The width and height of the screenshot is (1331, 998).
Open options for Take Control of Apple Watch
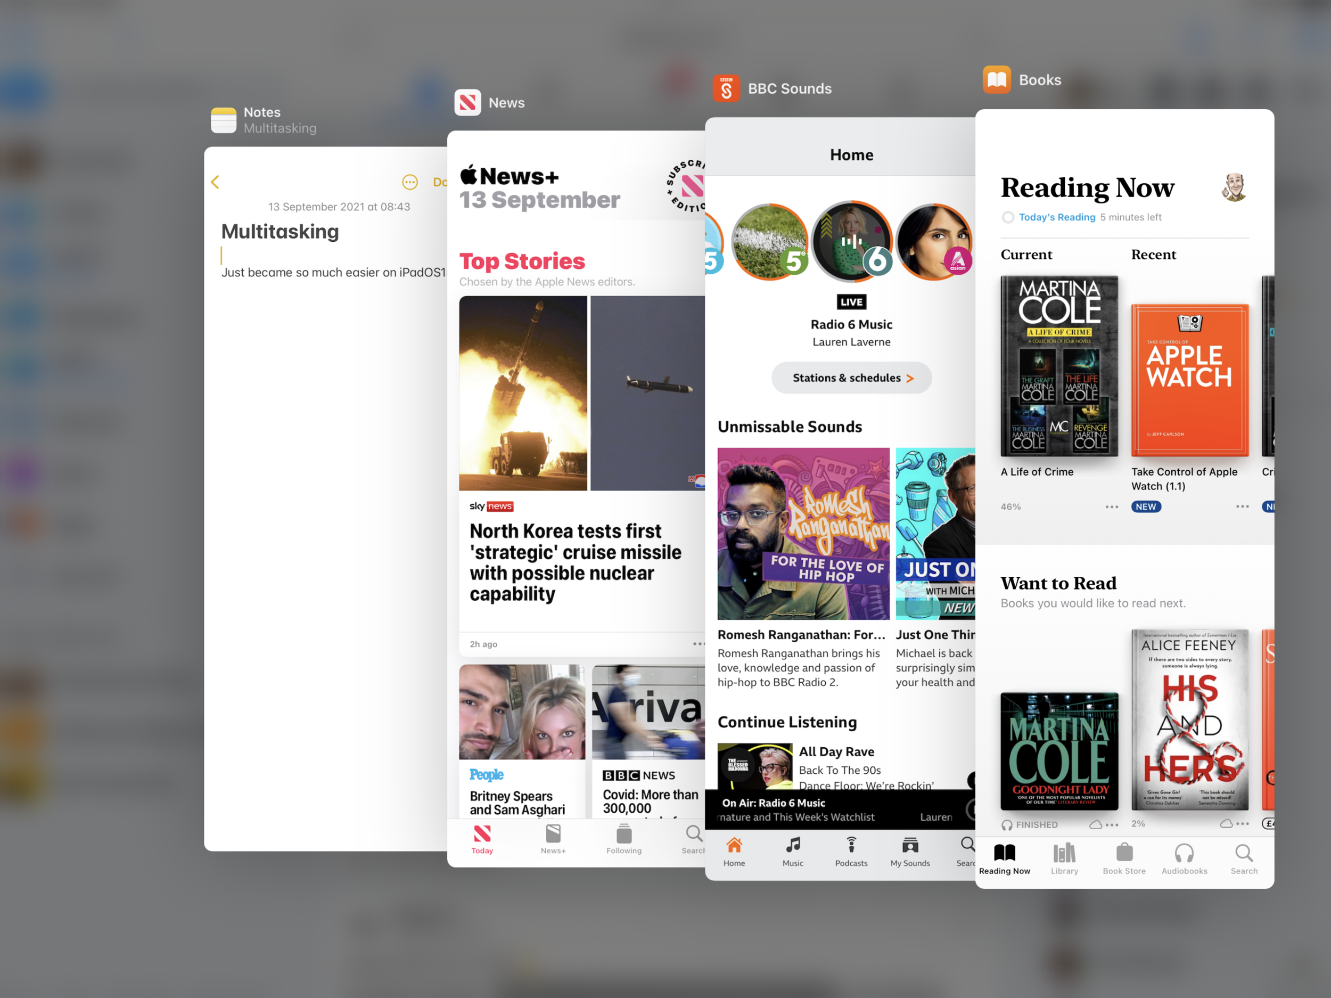1242,507
